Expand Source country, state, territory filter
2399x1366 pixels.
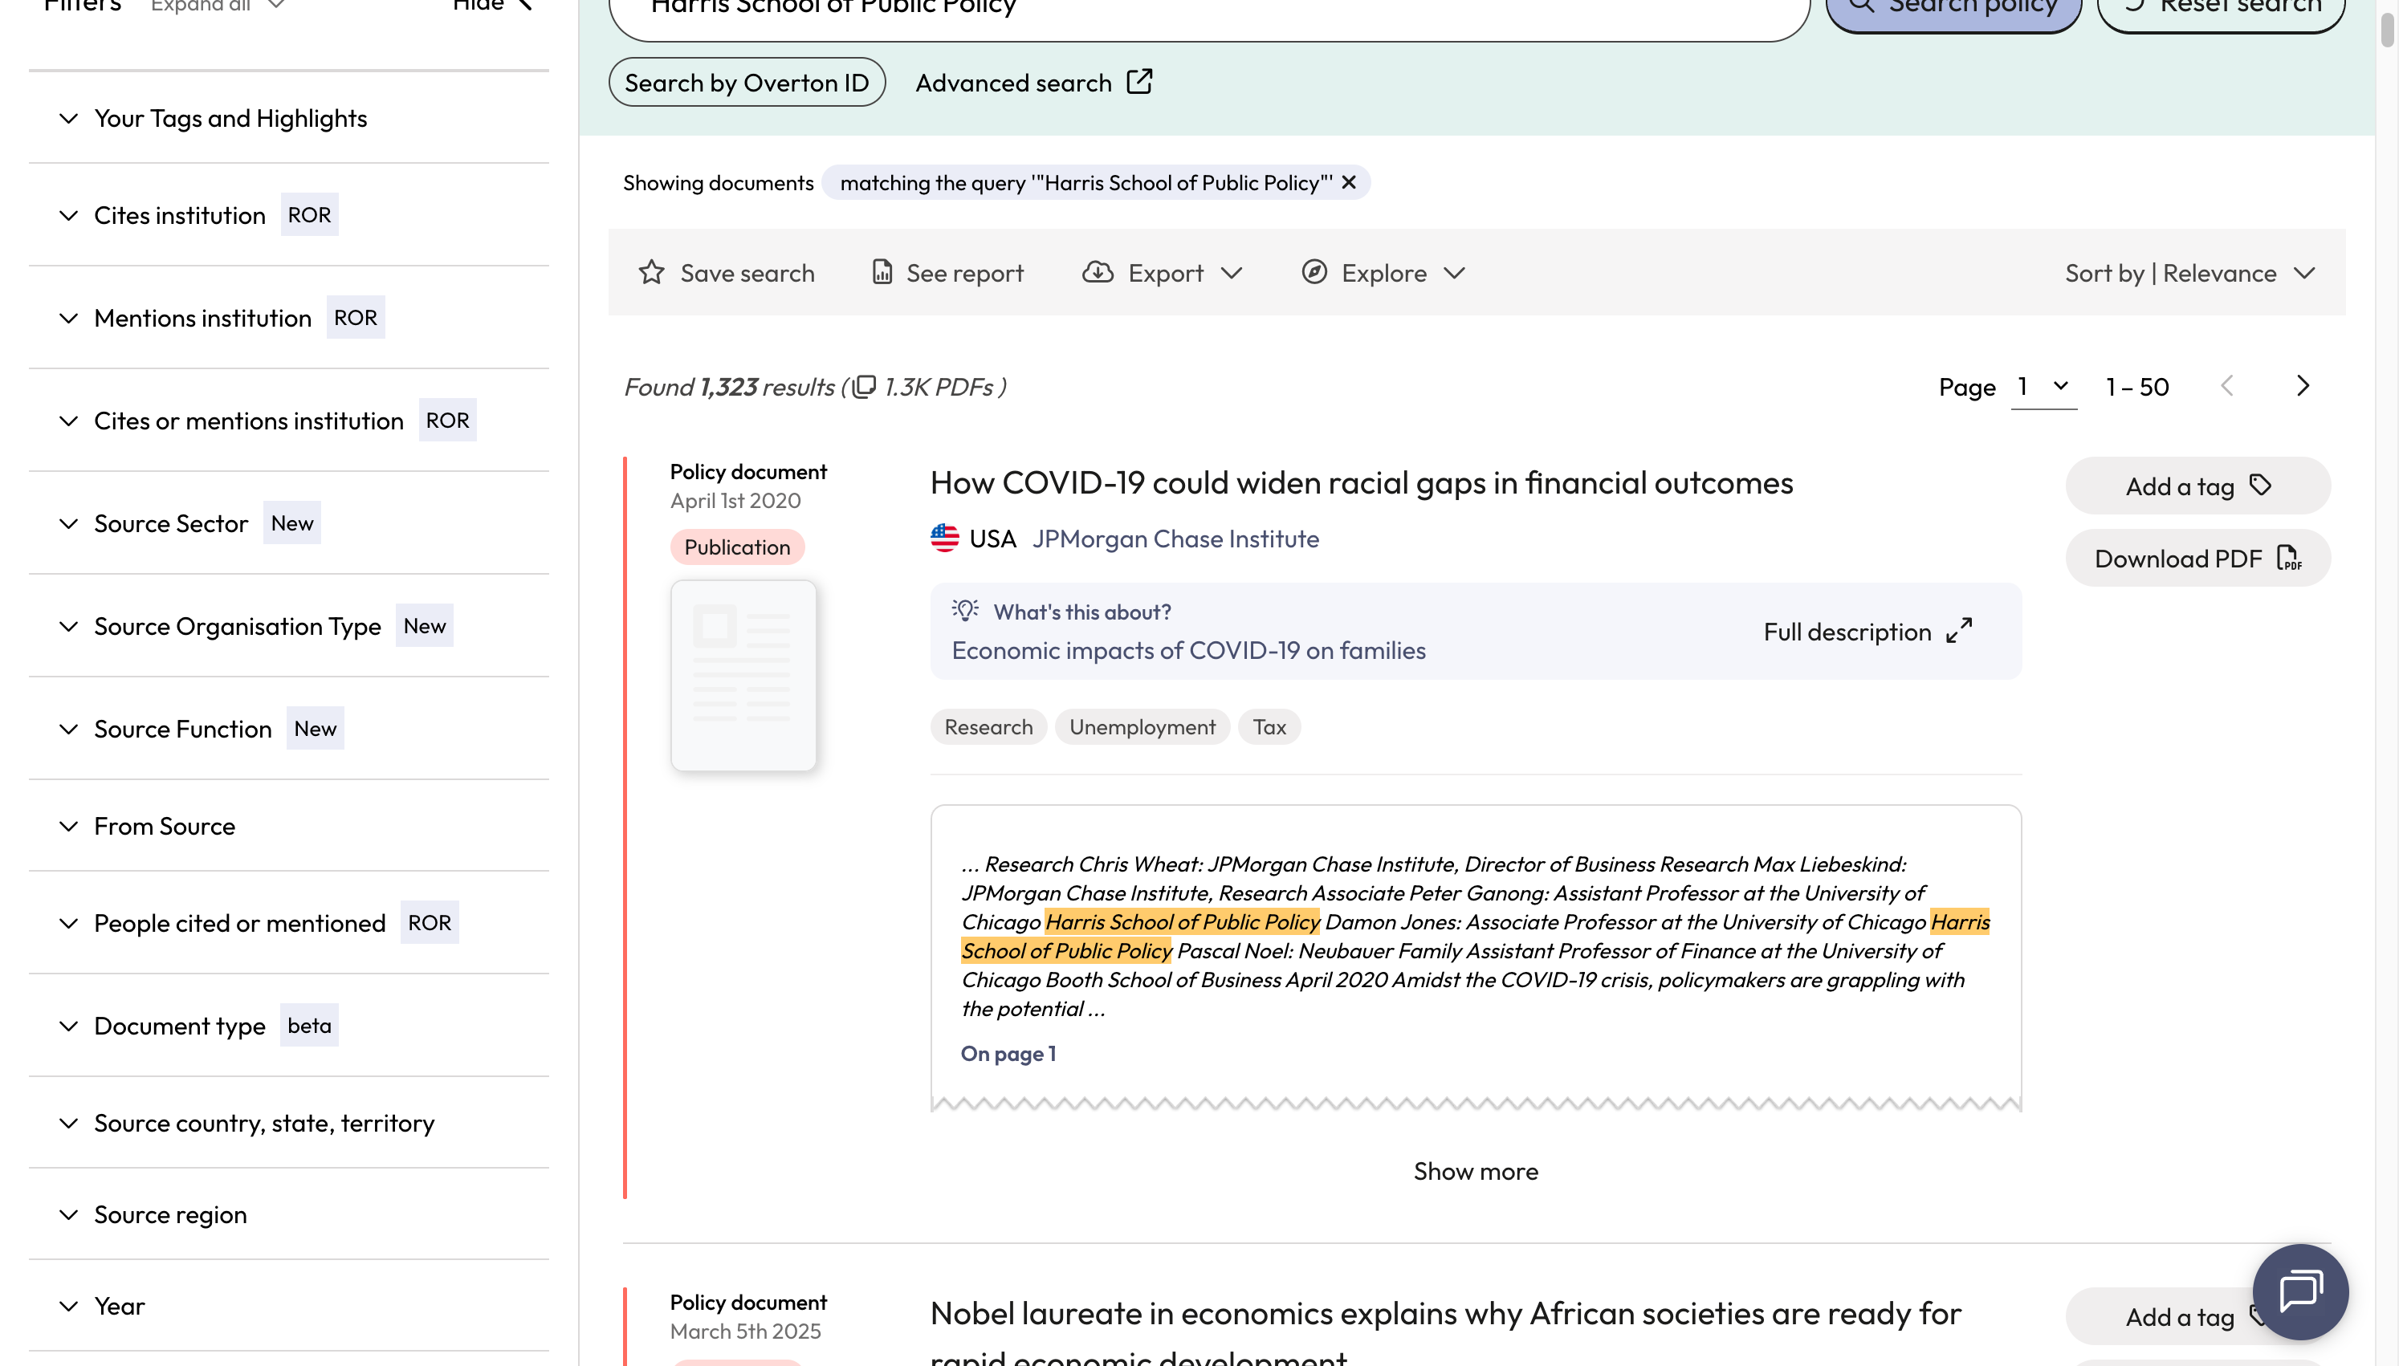click(289, 1122)
